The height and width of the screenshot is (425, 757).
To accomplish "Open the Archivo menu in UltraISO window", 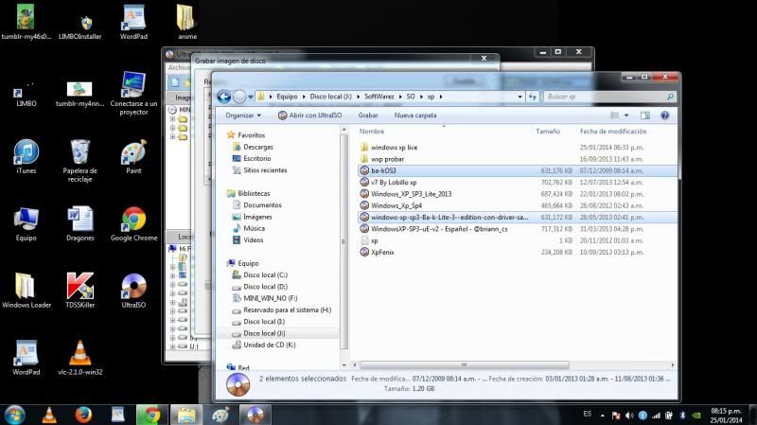I will click(179, 67).
